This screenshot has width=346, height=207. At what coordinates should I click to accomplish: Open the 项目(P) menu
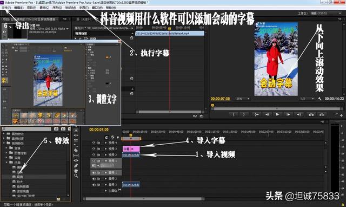(31, 8)
